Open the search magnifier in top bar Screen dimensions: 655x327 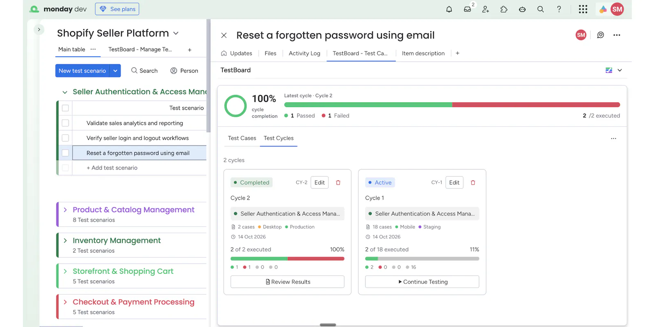coord(540,9)
